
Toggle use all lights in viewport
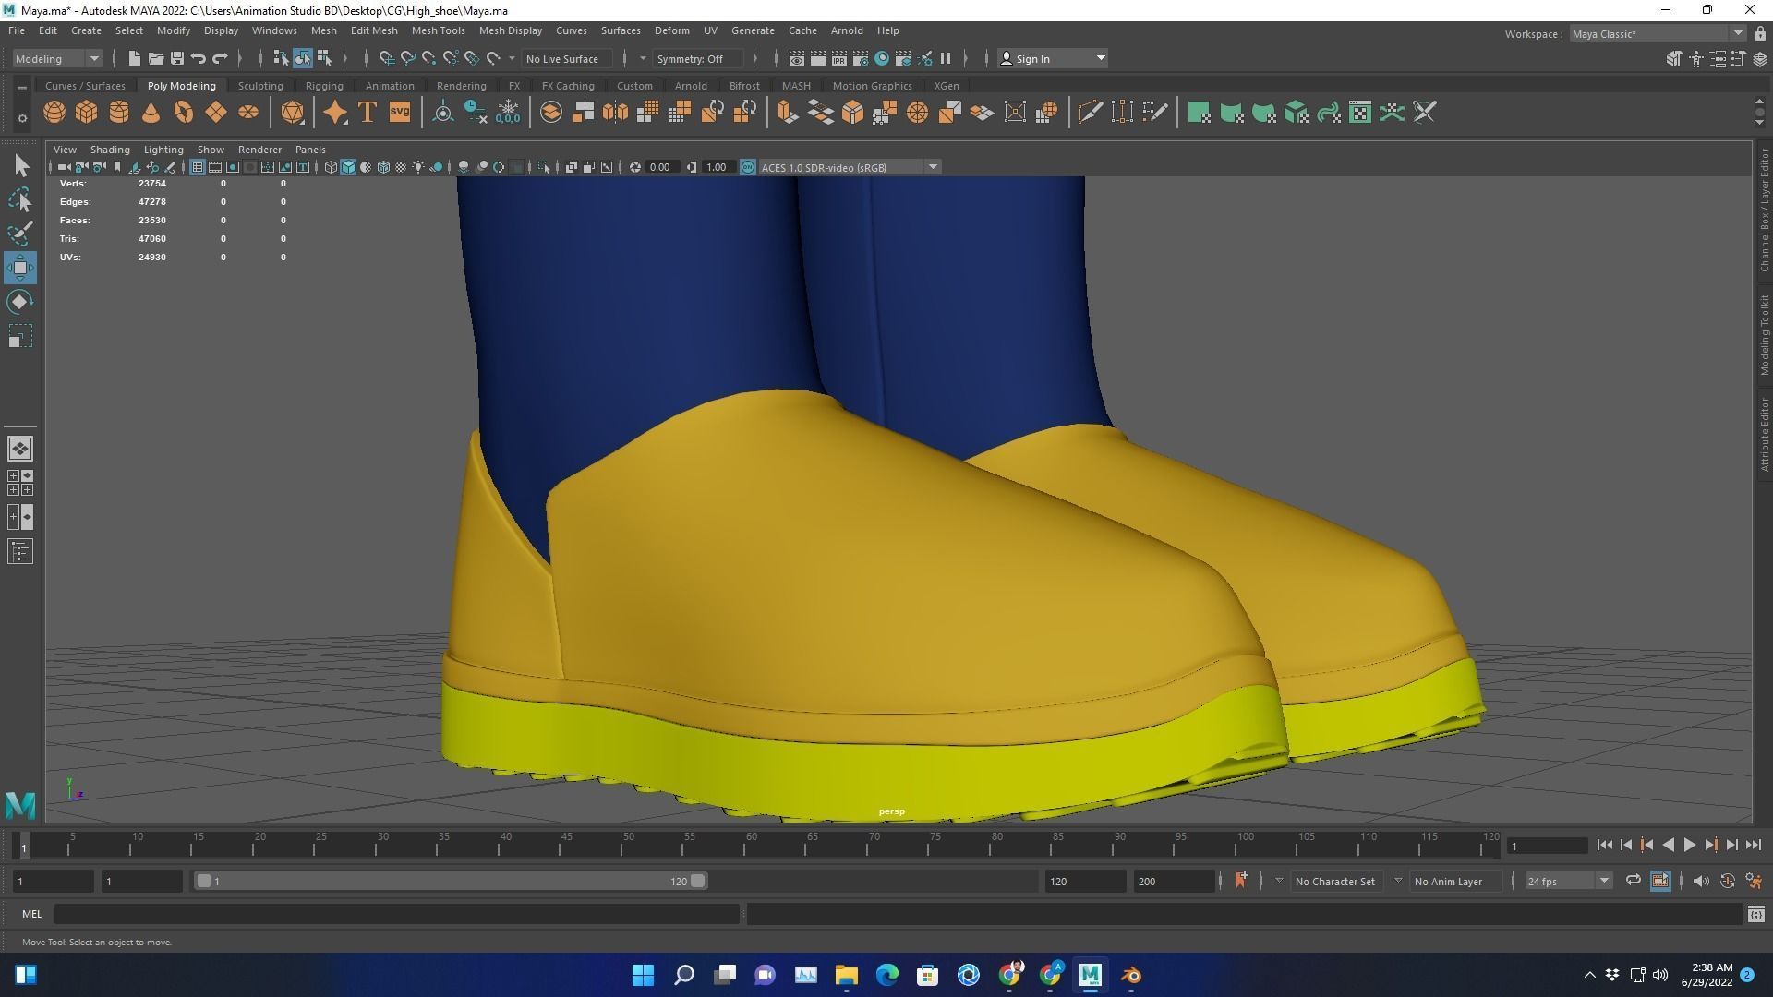(x=418, y=167)
